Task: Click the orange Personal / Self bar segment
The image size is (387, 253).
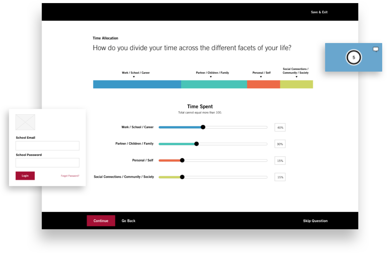Action: pyautogui.click(x=263, y=84)
